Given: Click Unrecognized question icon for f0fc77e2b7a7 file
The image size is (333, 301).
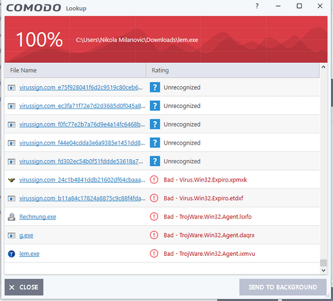Looking at the screenshot, I should (x=155, y=124).
